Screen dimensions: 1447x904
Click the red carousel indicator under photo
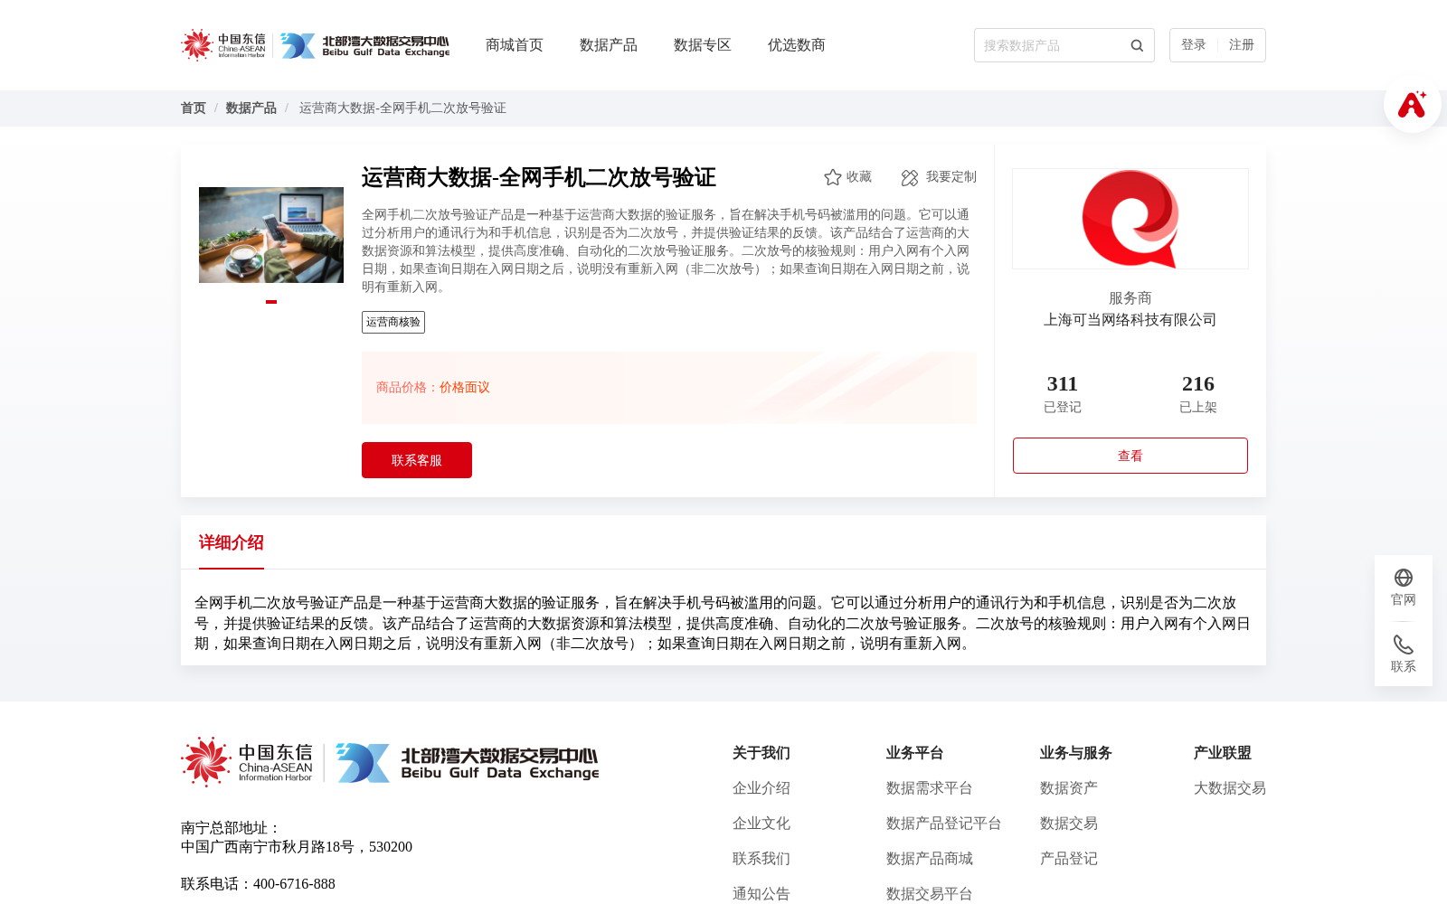pos(271,302)
